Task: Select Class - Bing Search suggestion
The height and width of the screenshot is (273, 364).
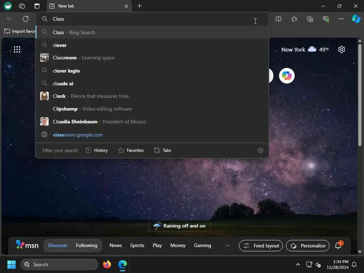Action: pyautogui.click(x=152, y=32)
